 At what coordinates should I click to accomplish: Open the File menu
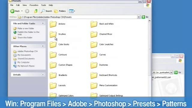(12, 5)
